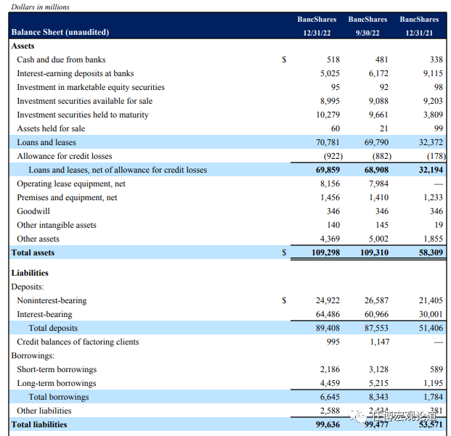Image resolution: width=451 pixels, height=436 pixels.
Task: Select 'Credit balances of factoring clients' label
Action: [x=78, y=342]
